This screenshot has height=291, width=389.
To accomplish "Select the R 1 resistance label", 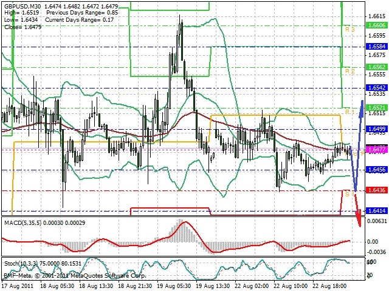I will [x=350, y=112].
